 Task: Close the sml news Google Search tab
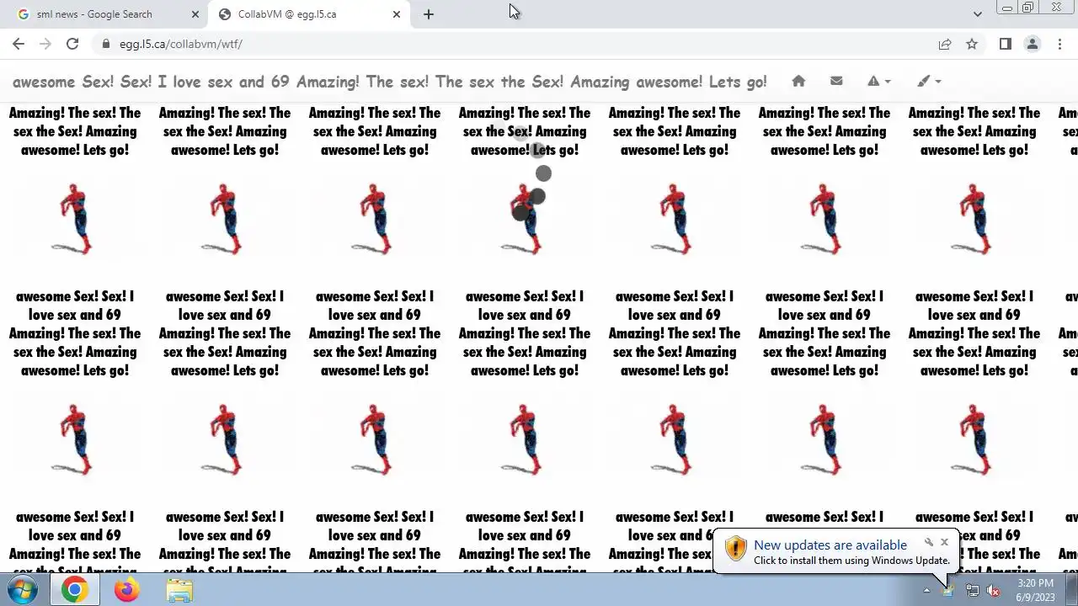point(195,14)
